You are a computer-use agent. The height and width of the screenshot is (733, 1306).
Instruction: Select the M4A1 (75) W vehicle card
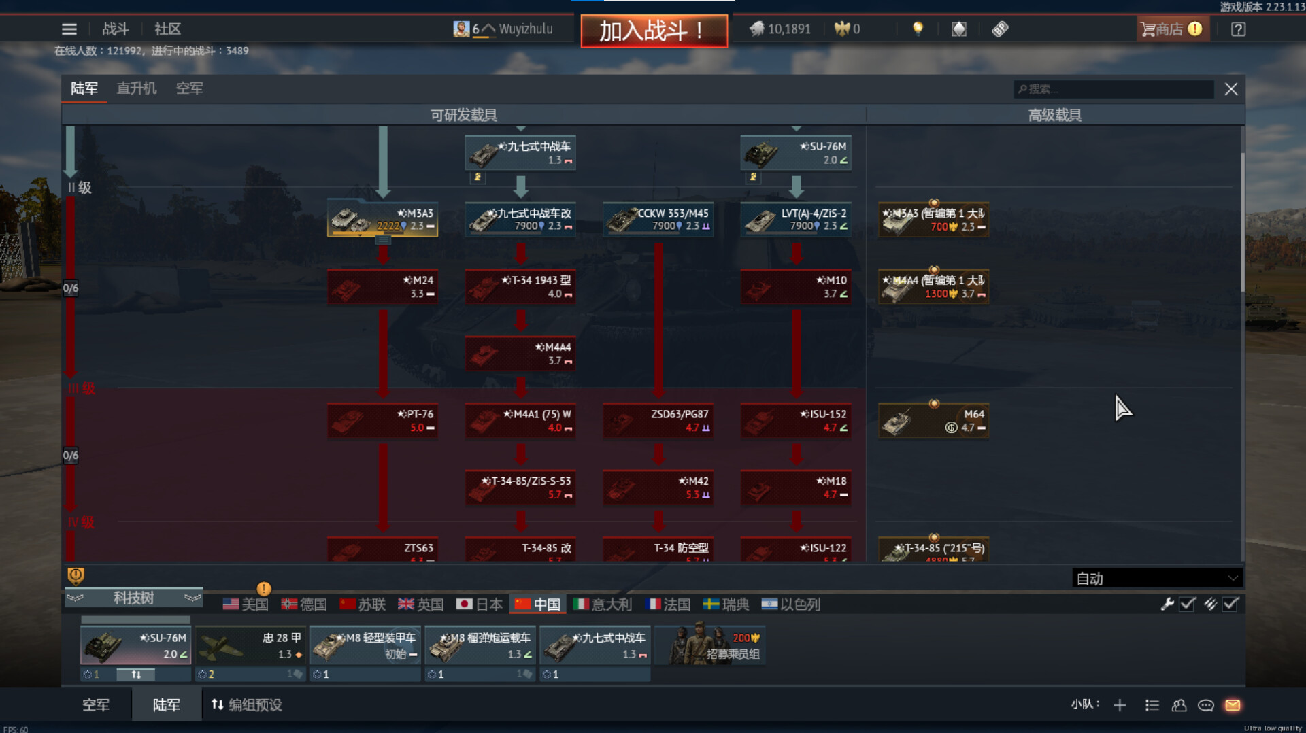click(x=520, y=420)
